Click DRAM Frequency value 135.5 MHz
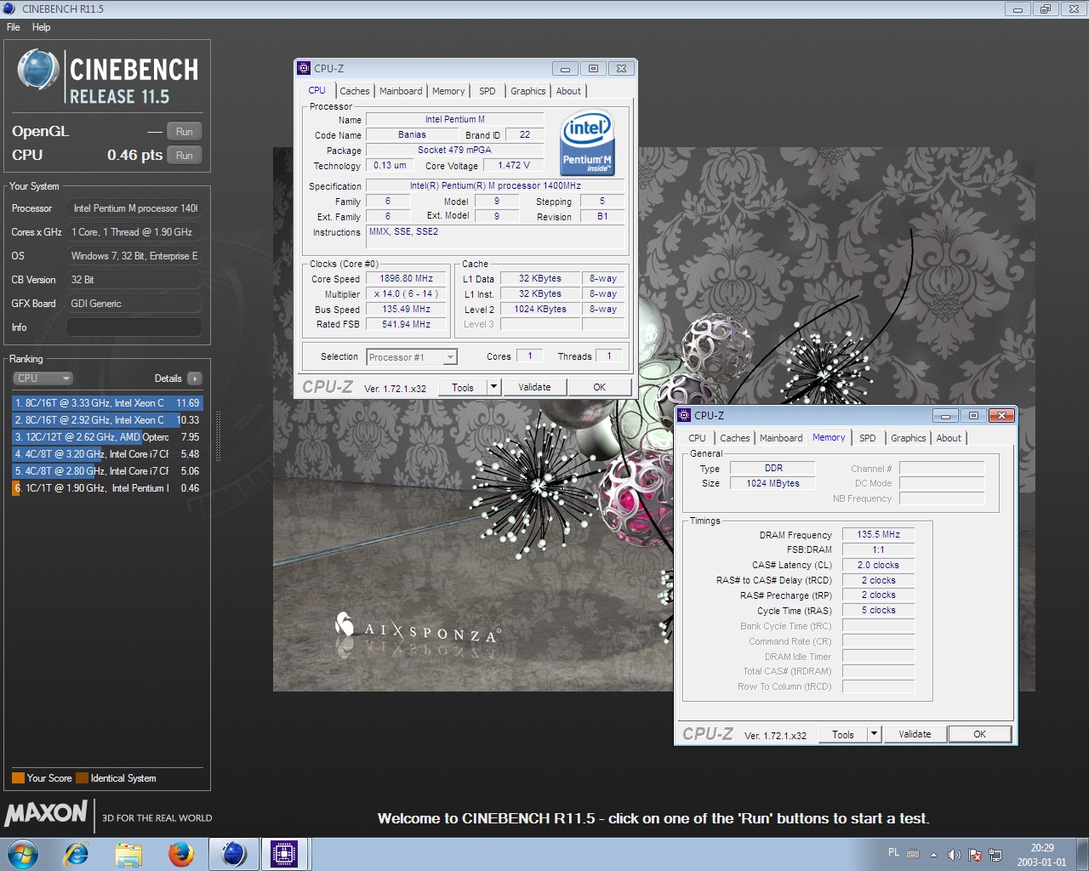Screen dimensions: 1089x871 click(x=878, y=534)
